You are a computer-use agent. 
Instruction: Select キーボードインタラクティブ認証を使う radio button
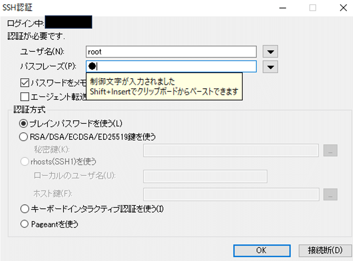click(24, 209)
